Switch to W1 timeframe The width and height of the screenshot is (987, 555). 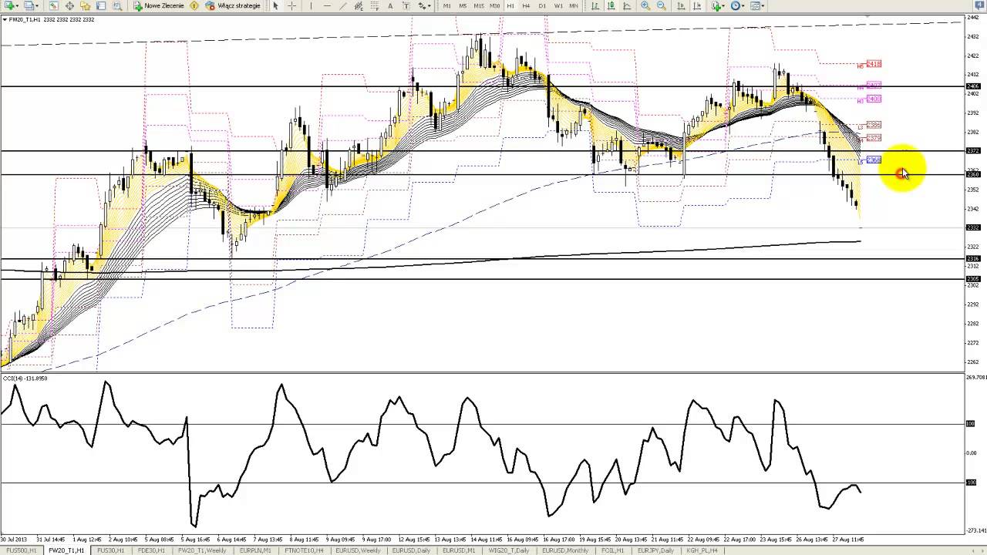click(558, 5)
